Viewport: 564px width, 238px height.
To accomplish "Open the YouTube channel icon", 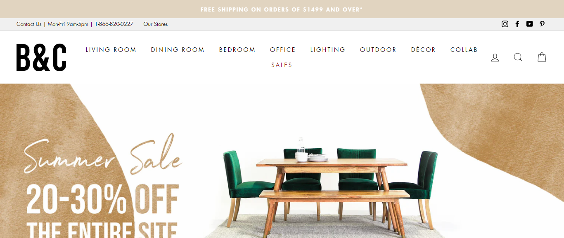I will tap(530, 24).
